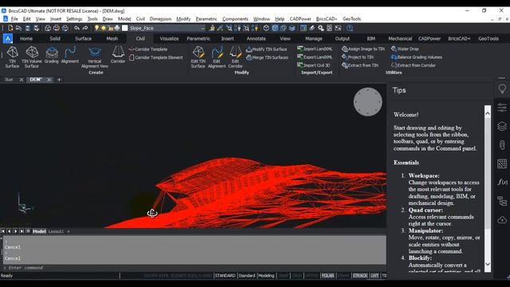Open panel options three-dots menu

click(501, 78)
